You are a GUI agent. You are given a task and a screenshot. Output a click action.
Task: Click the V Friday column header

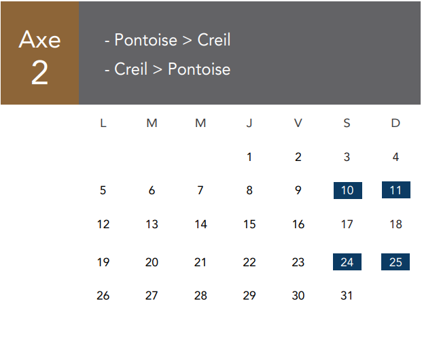point(298,123)
